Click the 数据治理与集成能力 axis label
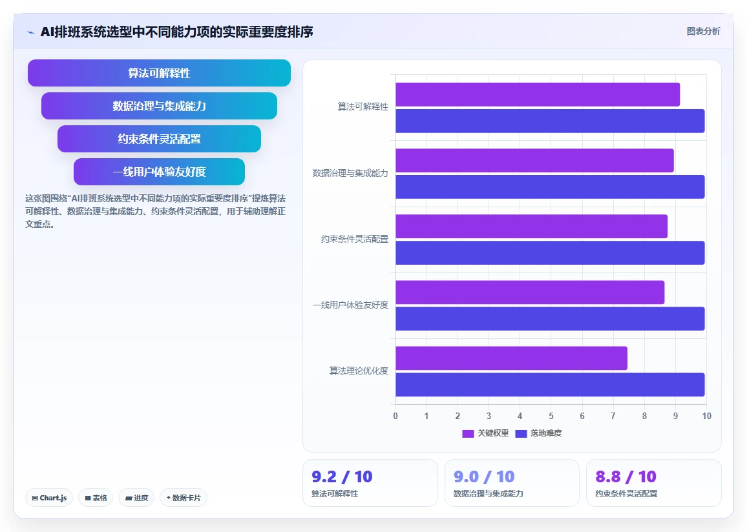Screen dimensions: 747x532 [350, 173]
